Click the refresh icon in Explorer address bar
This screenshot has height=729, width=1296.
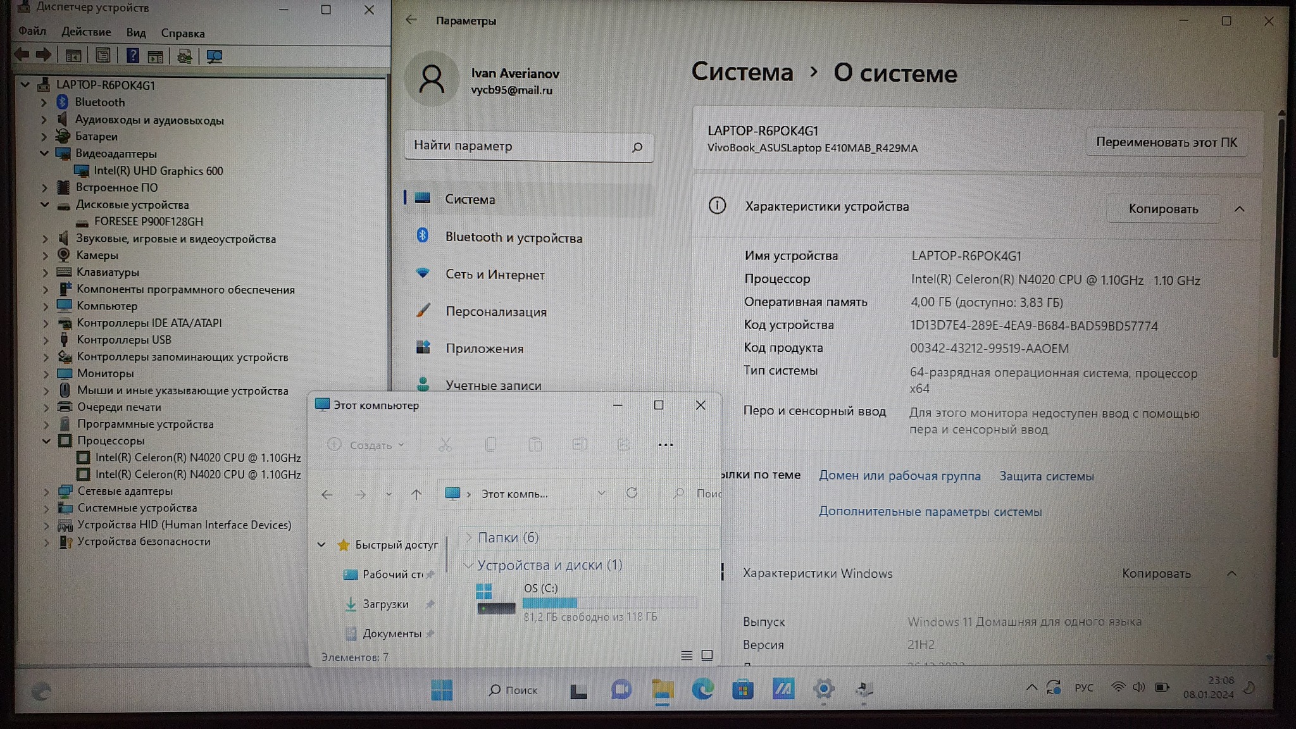(x=632, y=493)
